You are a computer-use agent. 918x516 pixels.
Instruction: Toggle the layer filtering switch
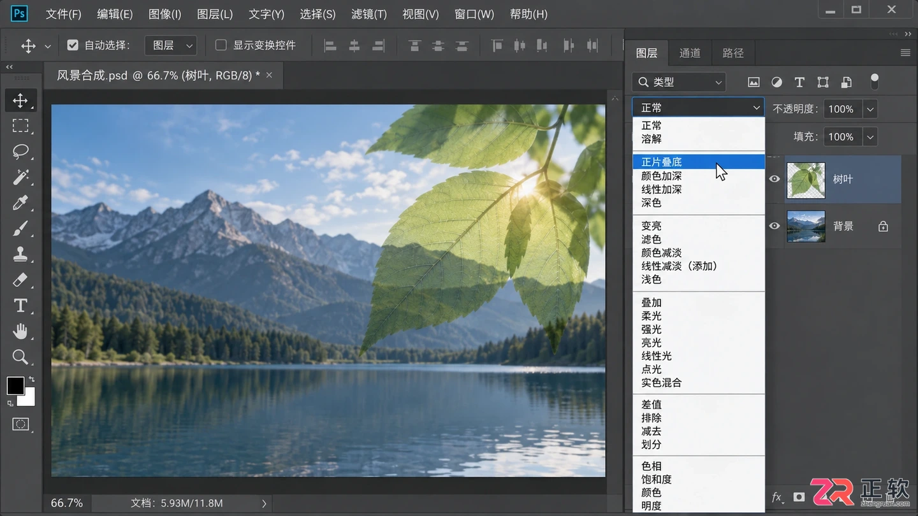(875, 82)
